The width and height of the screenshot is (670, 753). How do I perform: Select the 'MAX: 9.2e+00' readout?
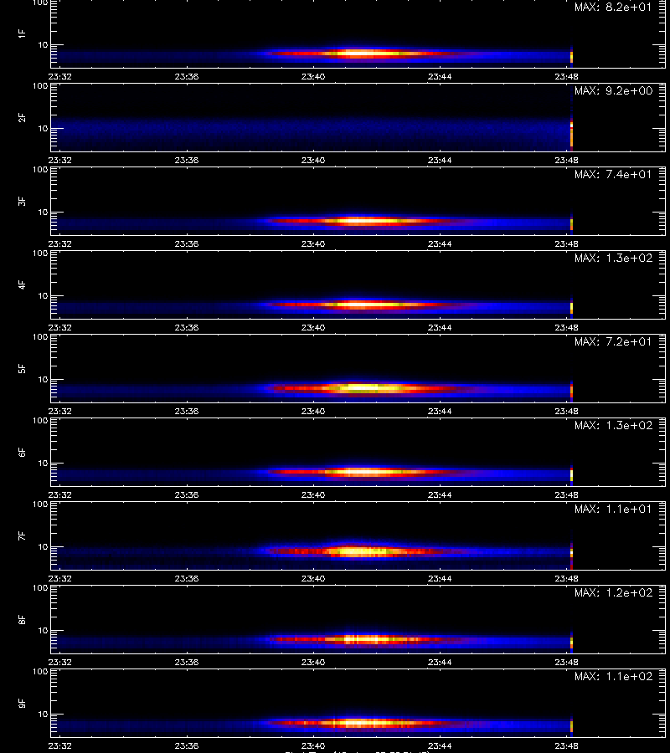tap(613, 90)
